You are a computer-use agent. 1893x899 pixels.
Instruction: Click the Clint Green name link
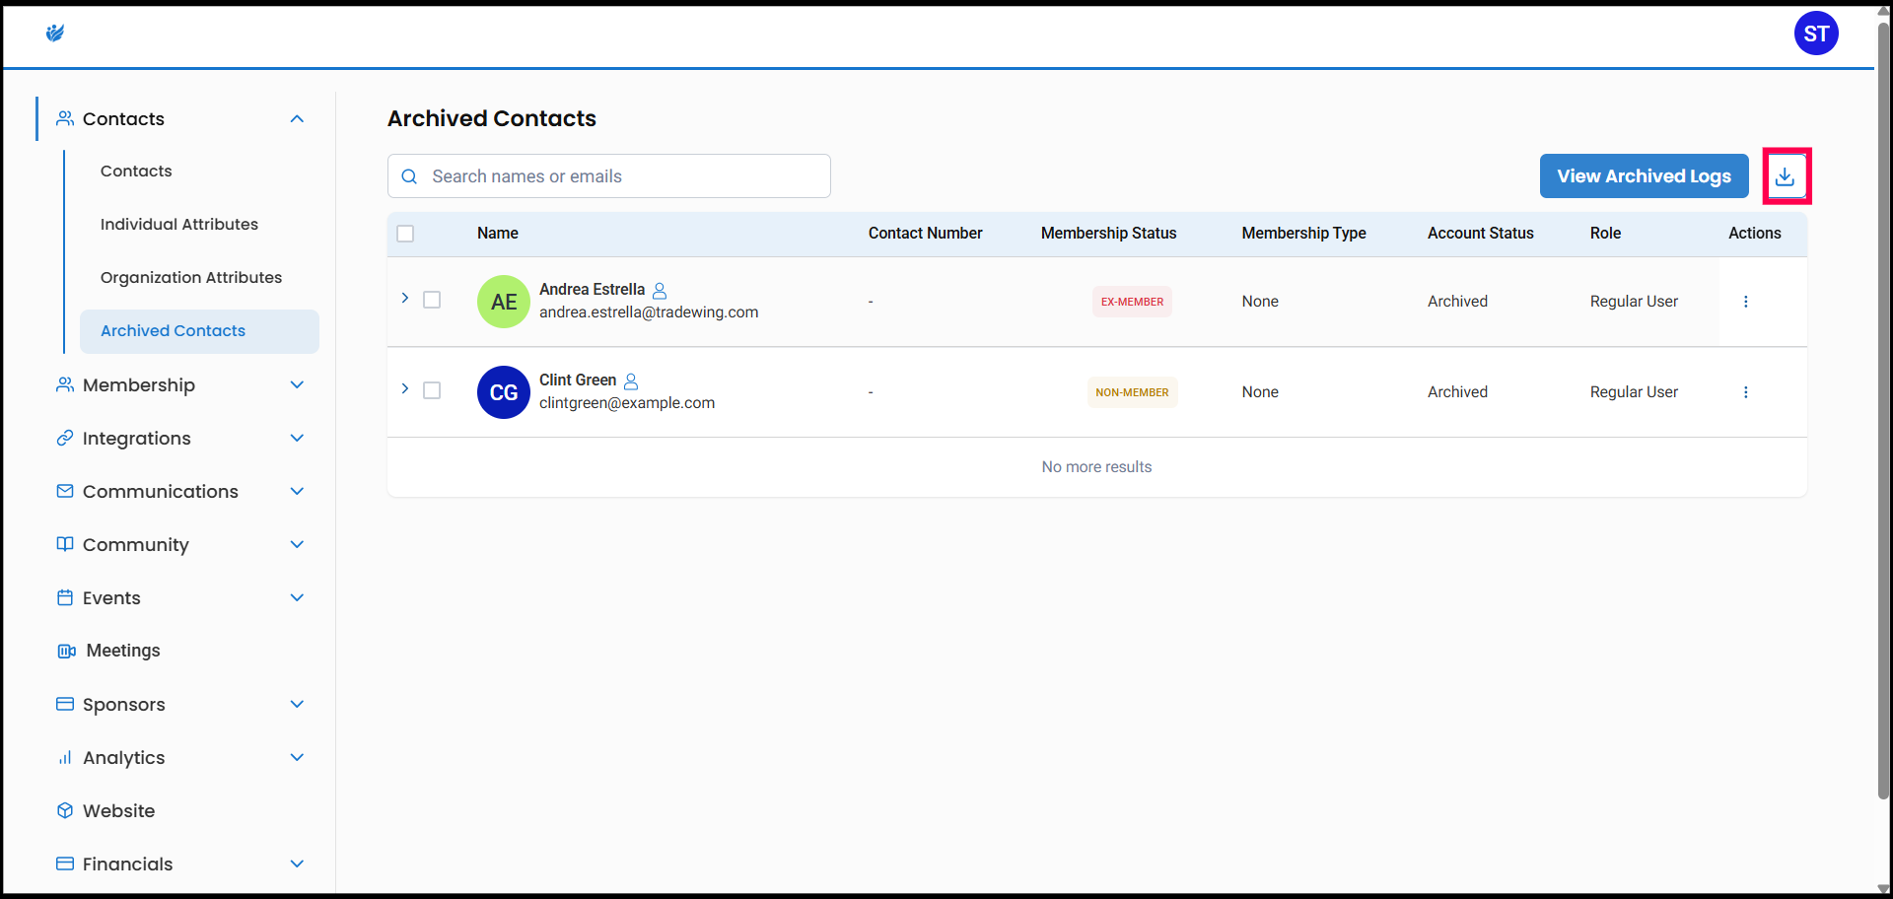578,380
